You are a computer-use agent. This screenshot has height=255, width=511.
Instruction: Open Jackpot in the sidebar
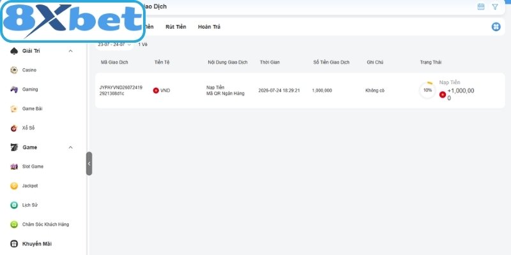coord(30,186)
